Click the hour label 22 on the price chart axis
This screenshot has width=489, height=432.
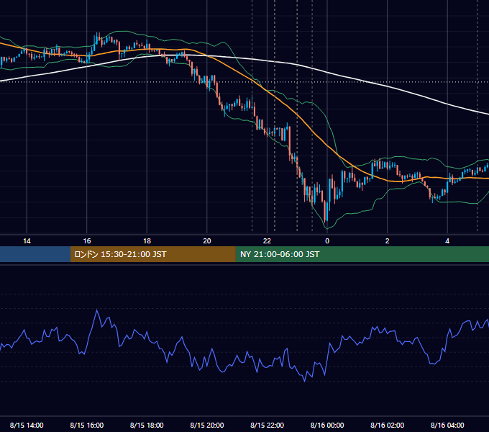click(x=267, y=241)
